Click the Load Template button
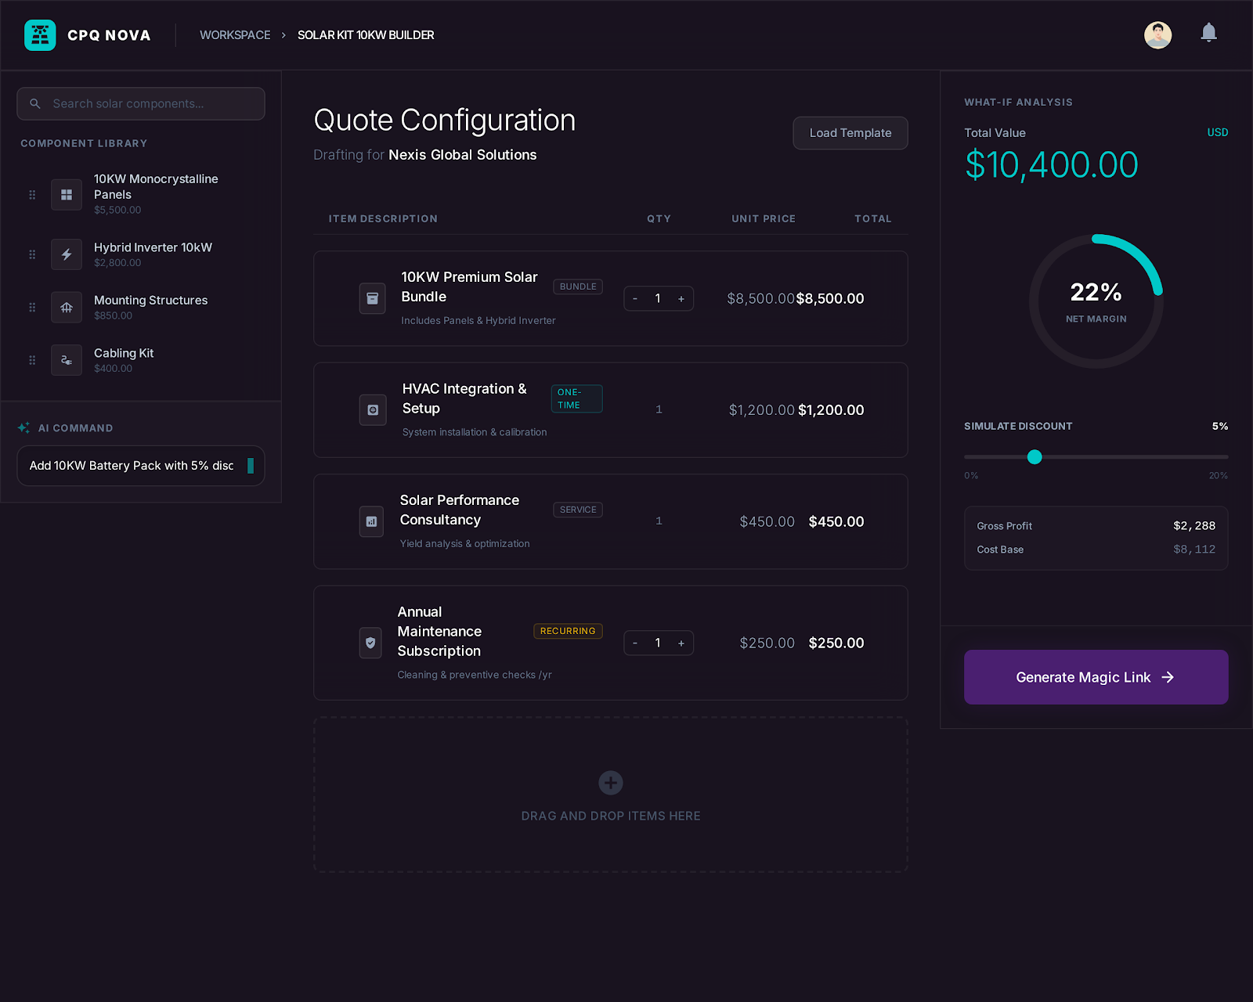The height and width of the screenshot is (1002, 1253). click(x=850, y=133)
